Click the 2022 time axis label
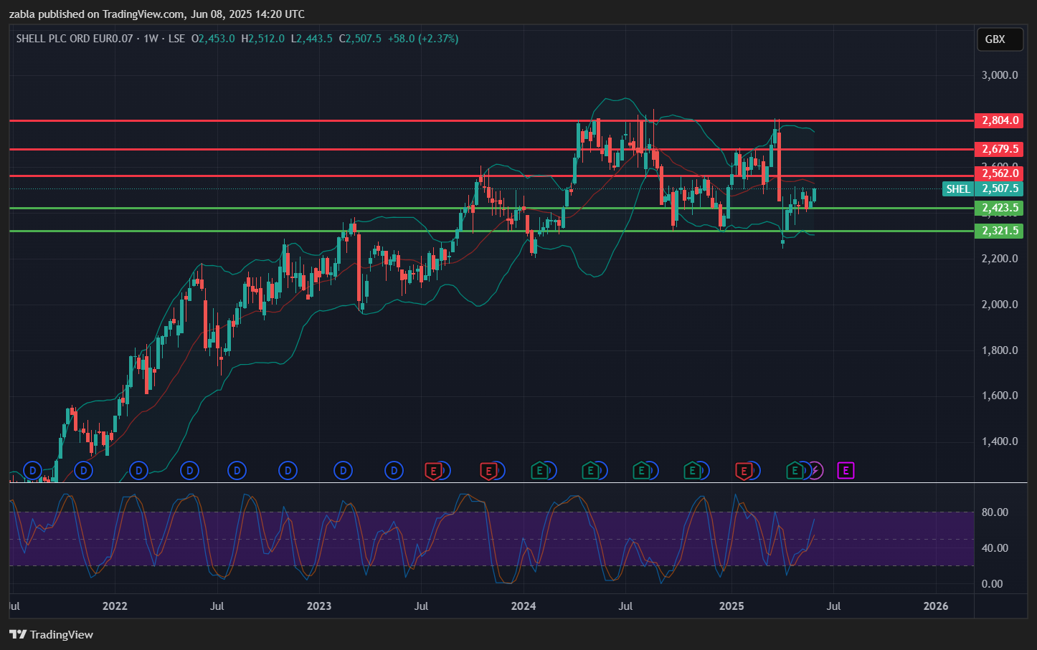1037x650 pixels. pyautogui.click(x=115, y=606)
